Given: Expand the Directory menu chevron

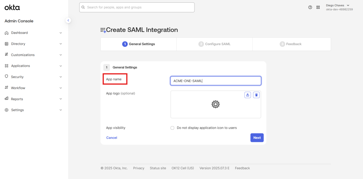Looking at the screenshot, I should (x=61, y=44).
